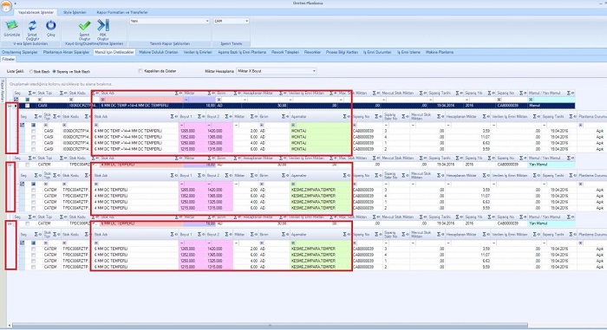The width and height of the screenshot is (607, 330).
Task: Open the Miktar X Boyut calculation dropdown
Action: click(x=314, y=71)
